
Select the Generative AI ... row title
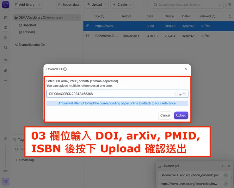107,36
